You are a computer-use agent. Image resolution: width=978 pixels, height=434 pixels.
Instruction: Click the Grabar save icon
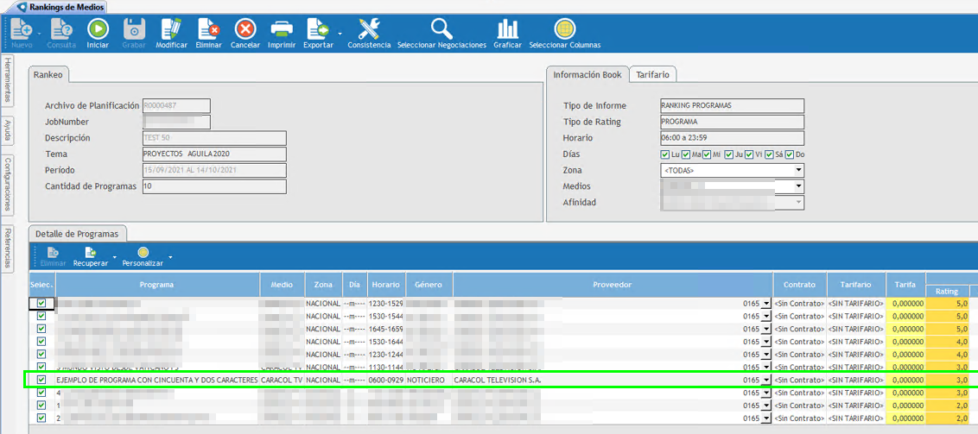134,28
